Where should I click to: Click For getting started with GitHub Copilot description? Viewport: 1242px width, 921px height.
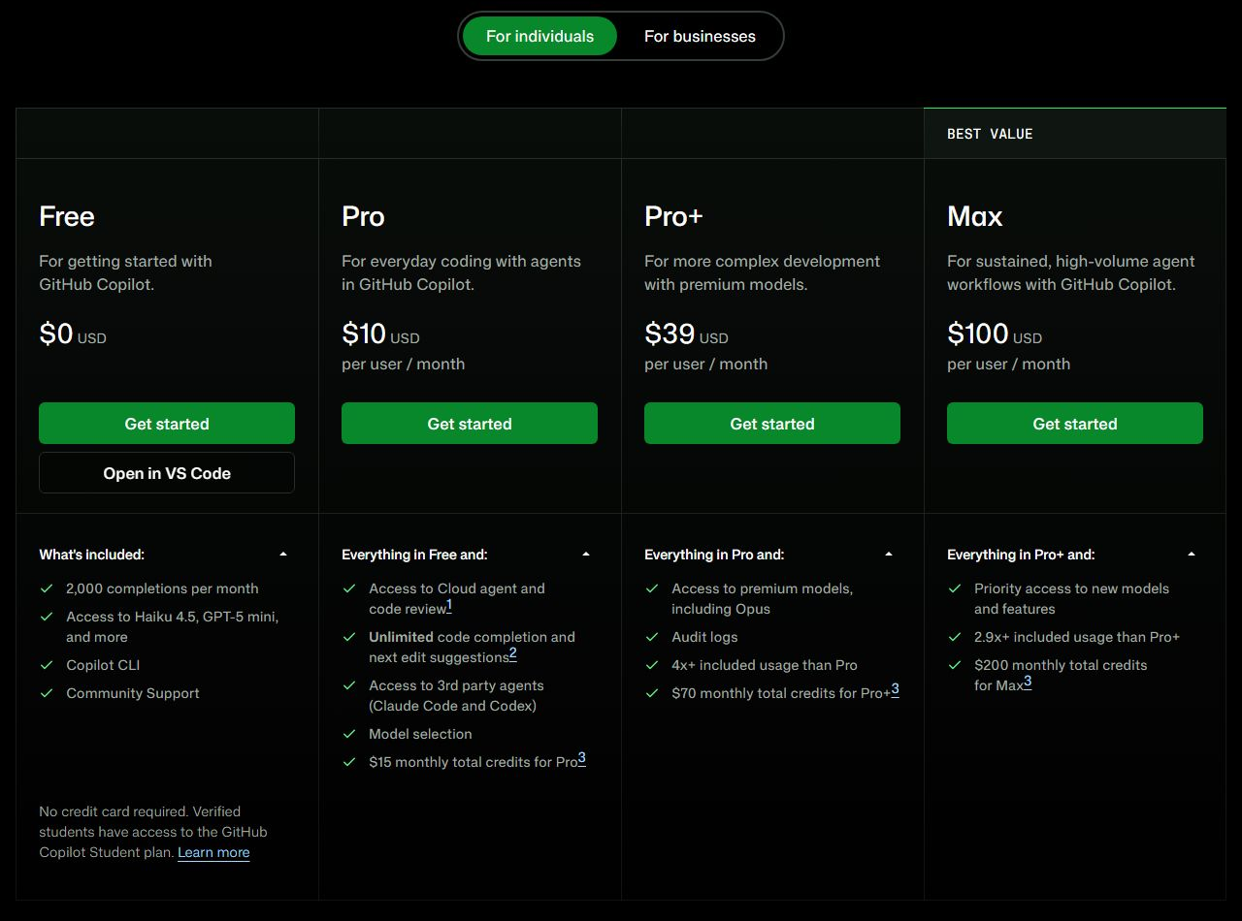[x=125, y=272]
